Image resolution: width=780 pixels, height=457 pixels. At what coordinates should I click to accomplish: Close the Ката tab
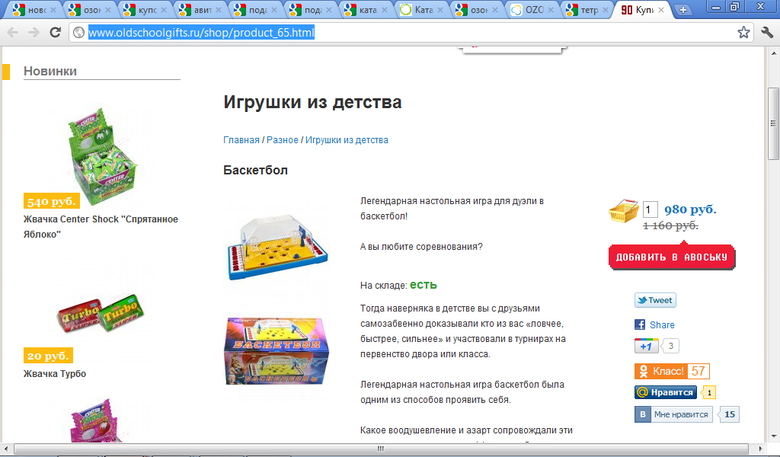point(440,10)
